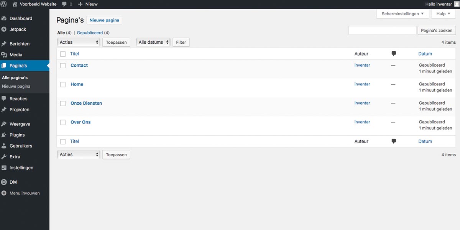Sort by Titel in table header
The height and width of the screenshot is (230, 460).
click(x=74, y=54)
